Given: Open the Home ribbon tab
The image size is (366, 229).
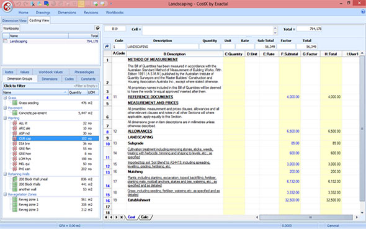Looking at the screenshot, I should pos(24,12).
